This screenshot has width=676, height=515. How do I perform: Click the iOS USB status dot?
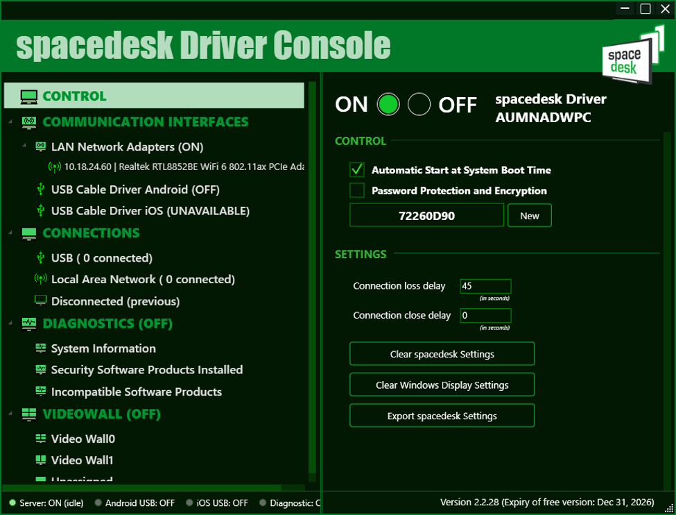click(x=189, y=503)
